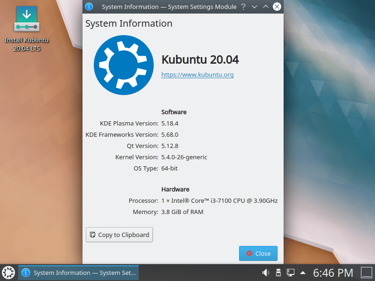This screenshot has width=375, height=281.
Task: Click the Kernel Version value 5.4.0-26-generic
Action: pyautogui.click(x=184, y=157)
